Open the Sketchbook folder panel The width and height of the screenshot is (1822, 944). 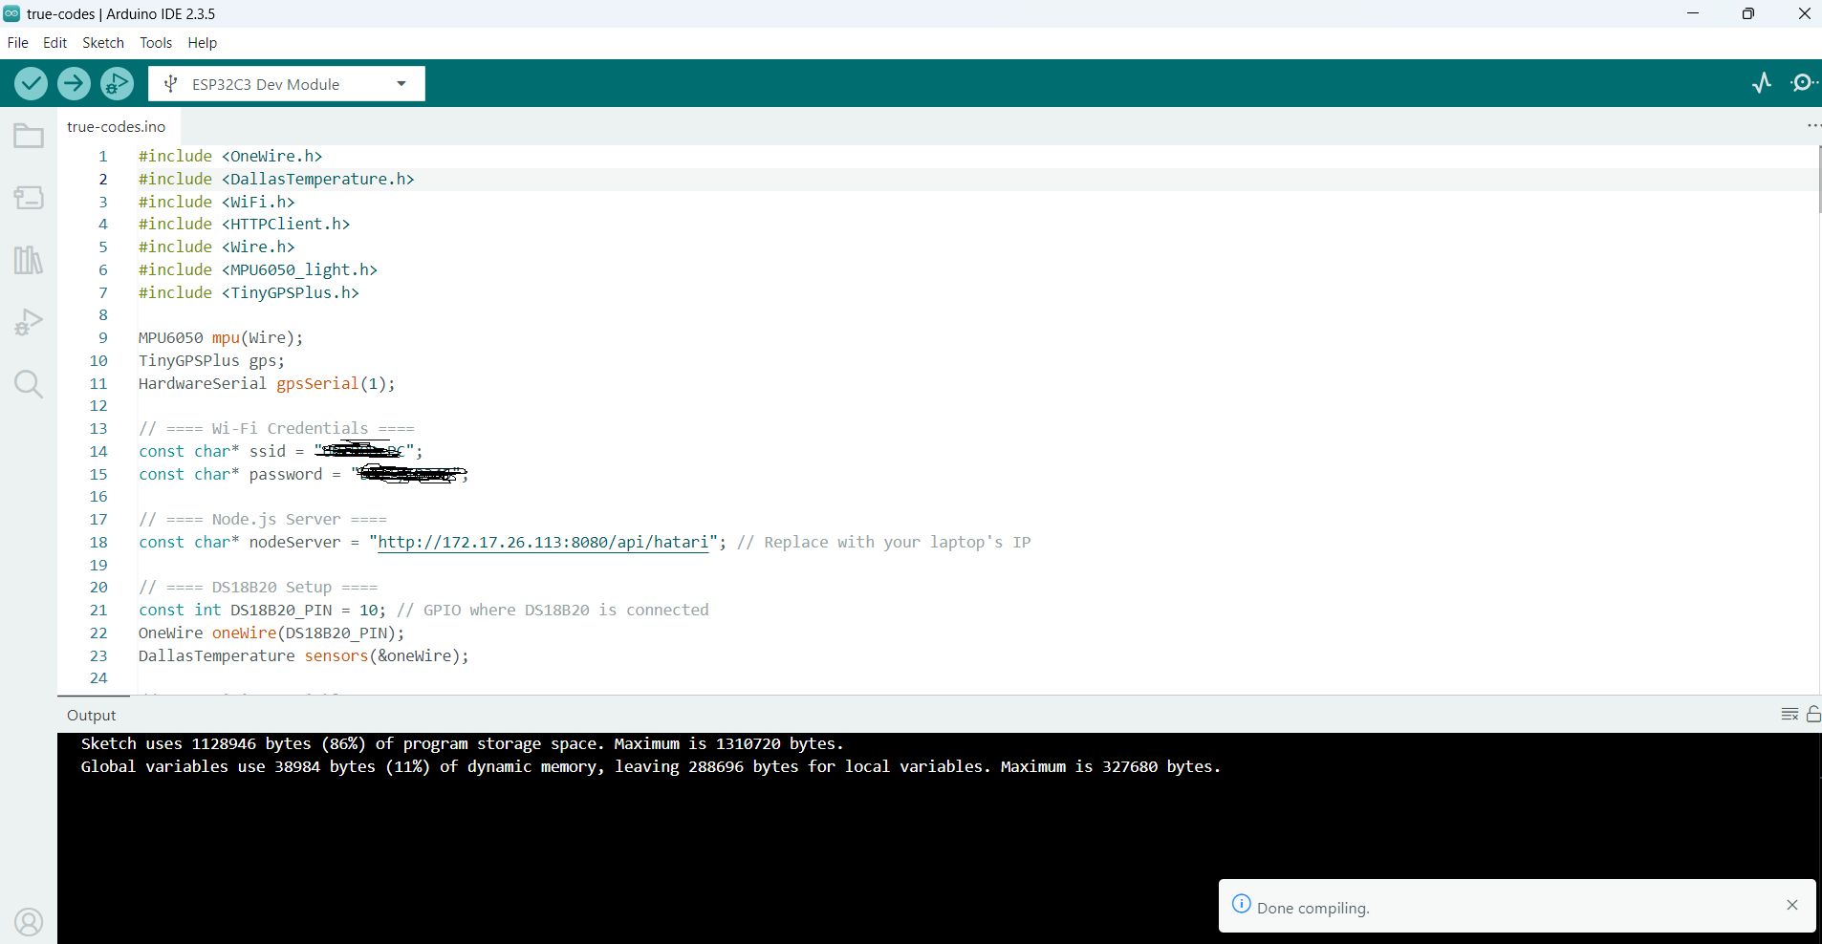pyautogui.click(x=29, y=137)
